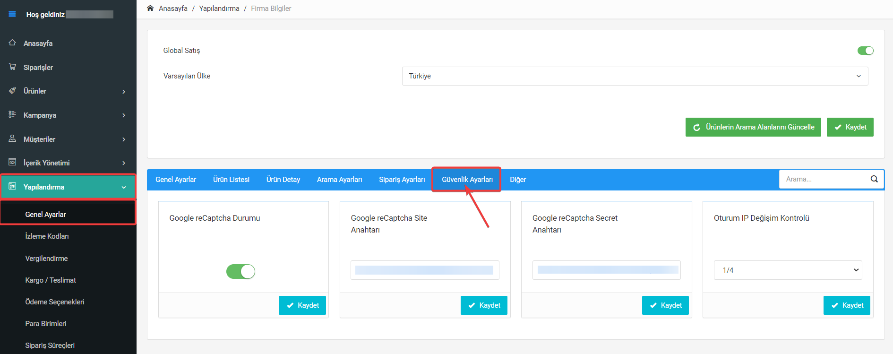Click the Siparişler cart icon

pyautogui.click(x=12, y=67)
